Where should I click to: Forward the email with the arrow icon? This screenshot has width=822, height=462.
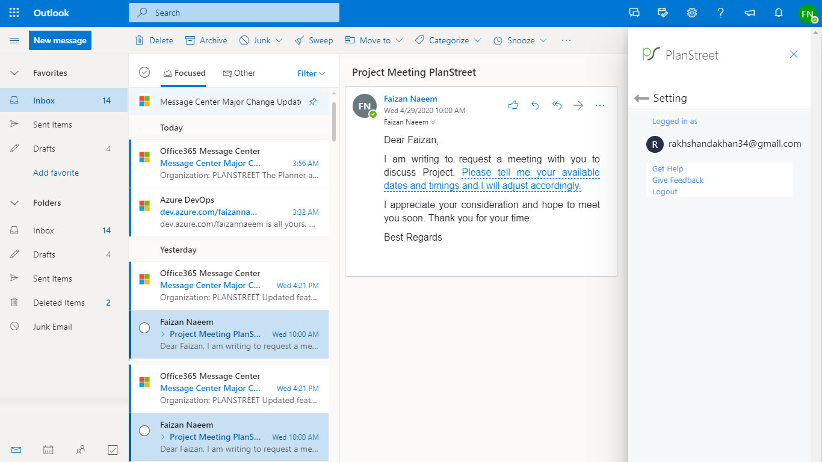578,105
